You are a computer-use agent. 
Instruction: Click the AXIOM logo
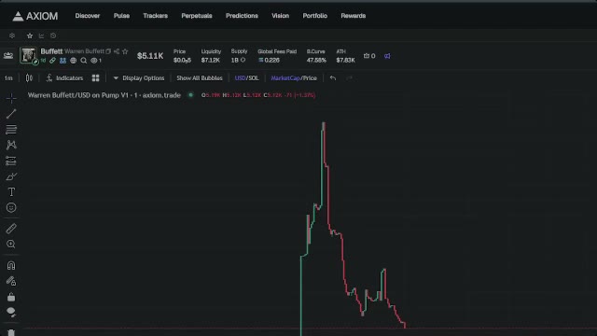click(35, 16)
